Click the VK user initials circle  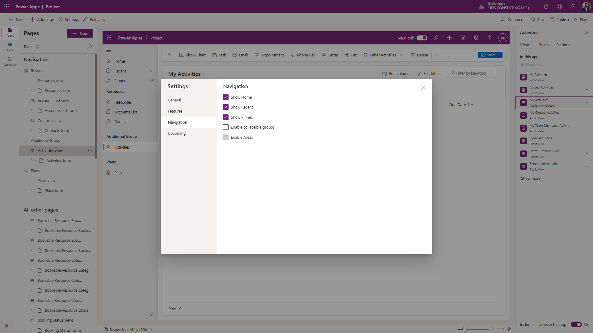pyautogui.click(x=503, y=38)
